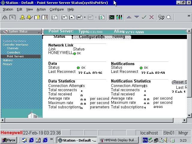Select Controller Interfaces in the sidebar
The image size is (192, 144).
(x=15, y=45)
